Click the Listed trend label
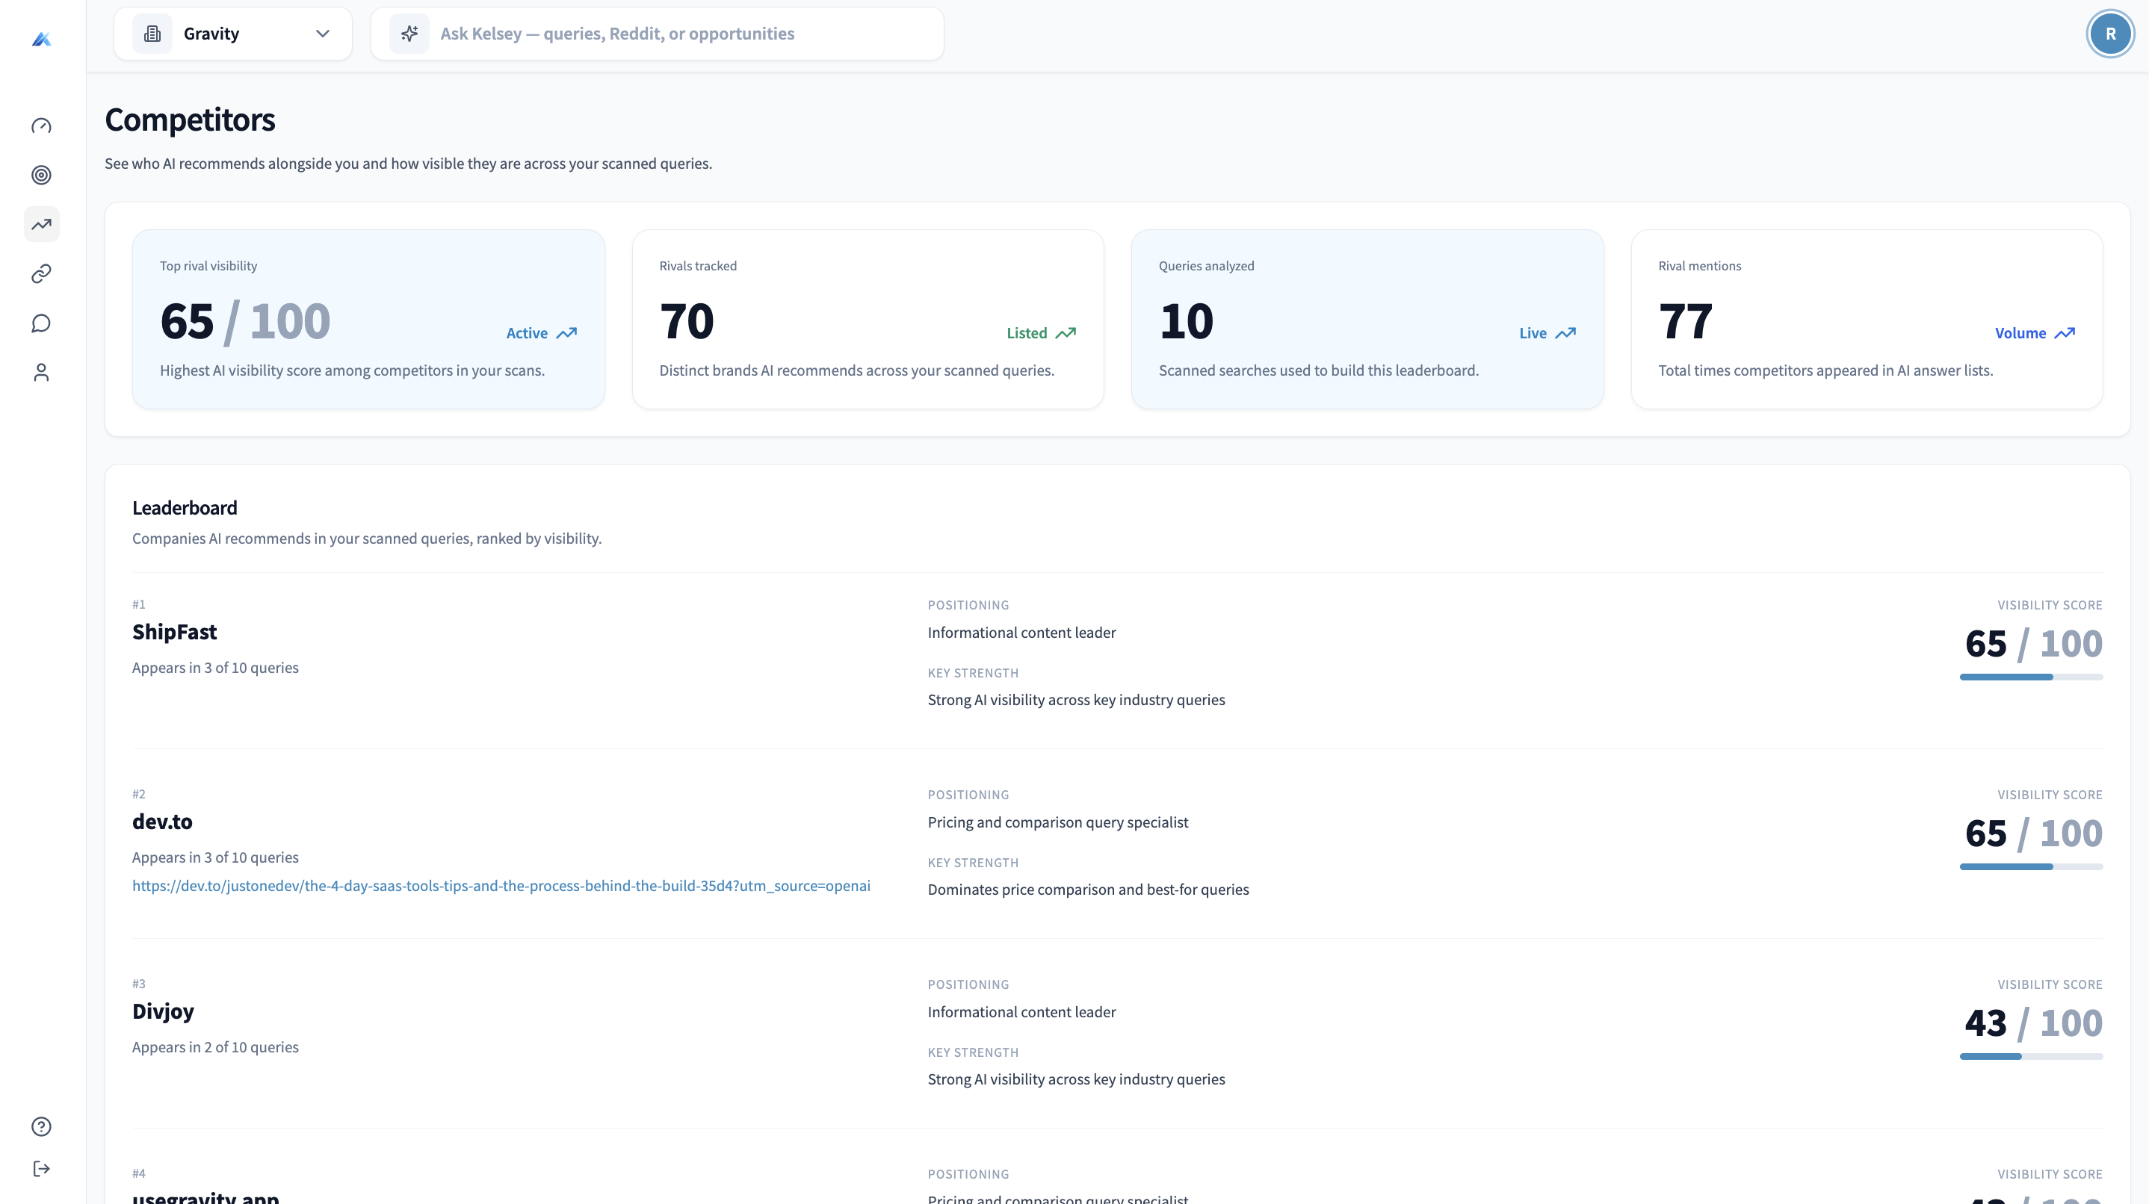The height and width of the screenshot is (1204, 2149). [x=1026, y=332]
